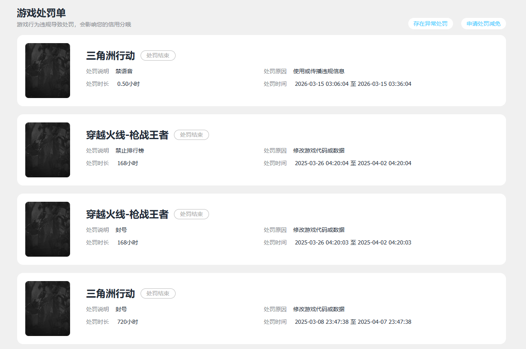Open the "申请处罚减免" appeal button

point(483,24)
